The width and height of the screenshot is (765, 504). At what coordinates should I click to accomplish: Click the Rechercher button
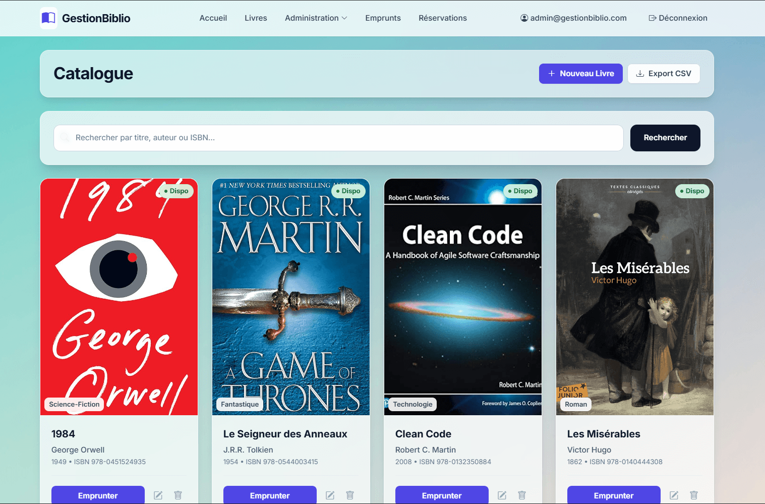click(665, 138)
